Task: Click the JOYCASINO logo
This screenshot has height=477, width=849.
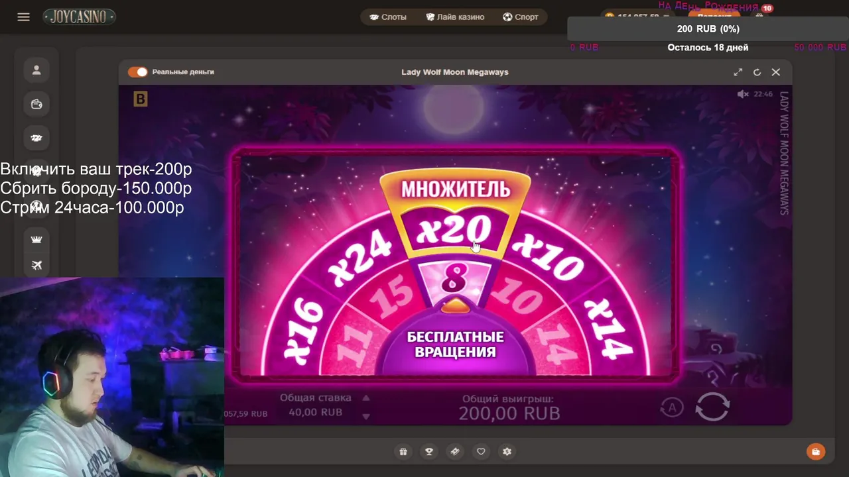Action: point(80,17)
